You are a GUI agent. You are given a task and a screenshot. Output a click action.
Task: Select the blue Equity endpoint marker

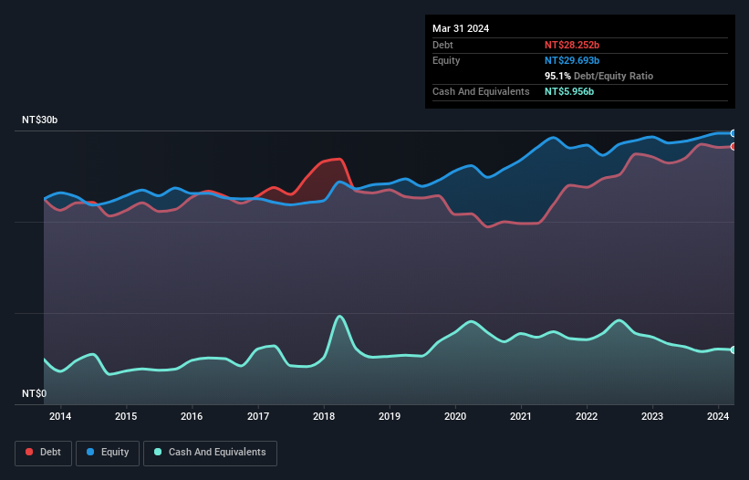click(733, 133)
